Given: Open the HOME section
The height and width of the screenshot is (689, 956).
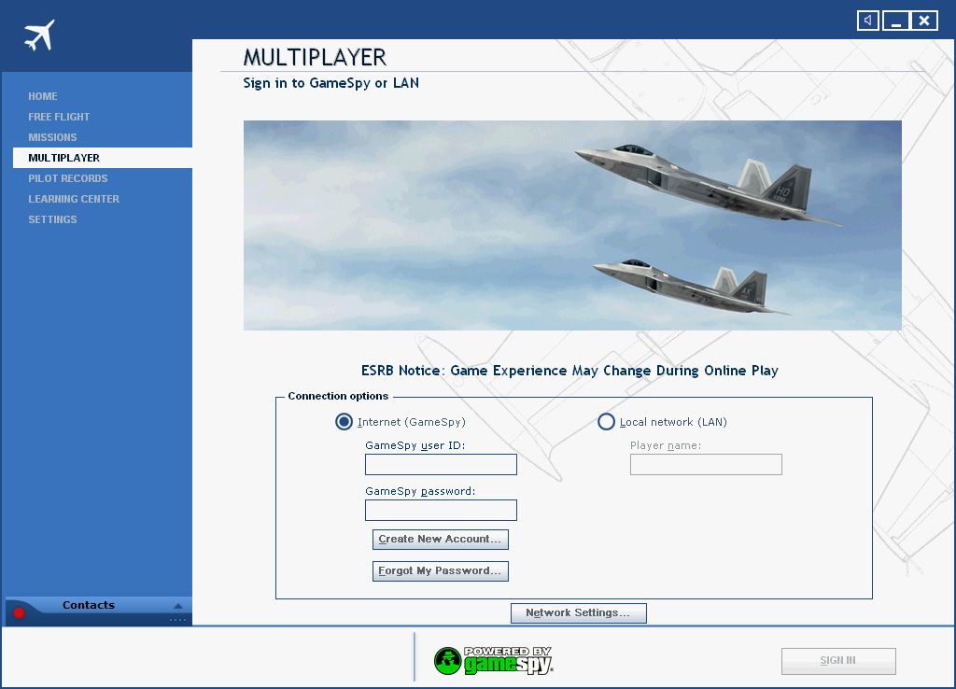Looking at the screenshot, I should pyautogui.click(x=43, y=96).
